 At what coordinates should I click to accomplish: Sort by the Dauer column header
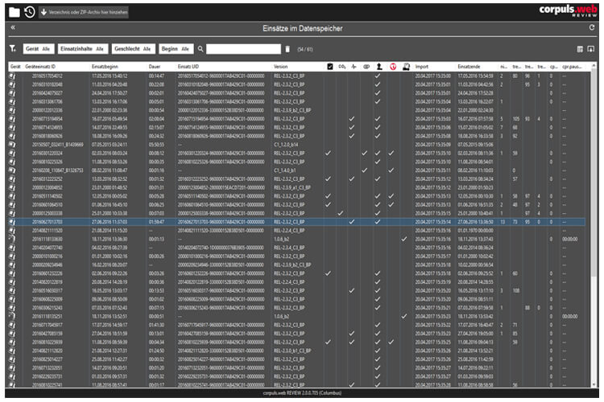[x=155, y=67]
